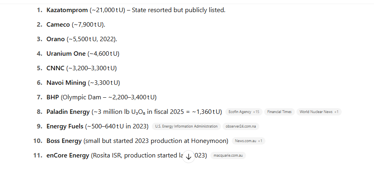Image resolution: width=374 pixels, height=172 pixels.
Task: Click the Paladin Energy company name
Action: [x=68, y=112]
